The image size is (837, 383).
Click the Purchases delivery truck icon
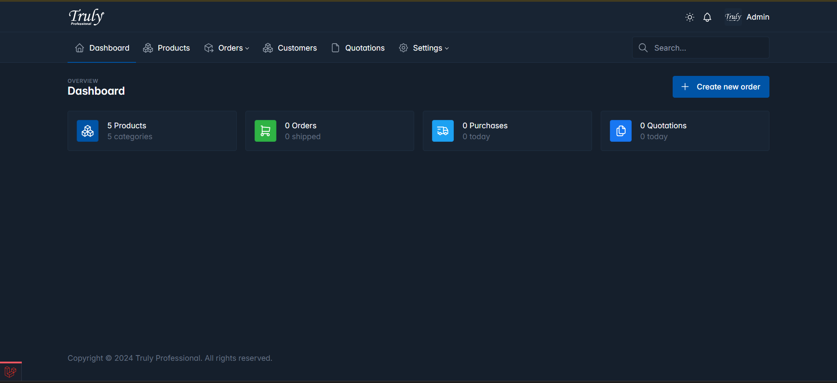[x=442, y=131]
